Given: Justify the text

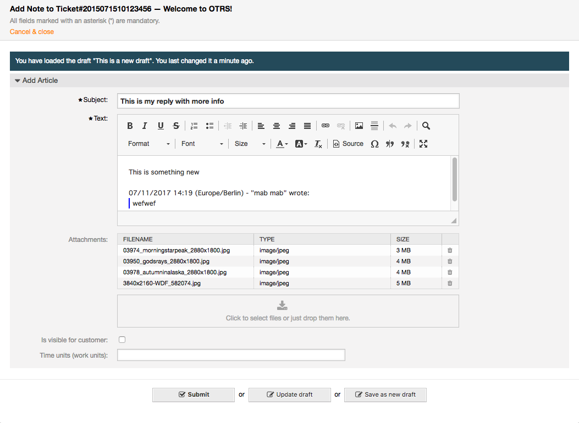Looking at the screenshot, I should tap(307, 126).
